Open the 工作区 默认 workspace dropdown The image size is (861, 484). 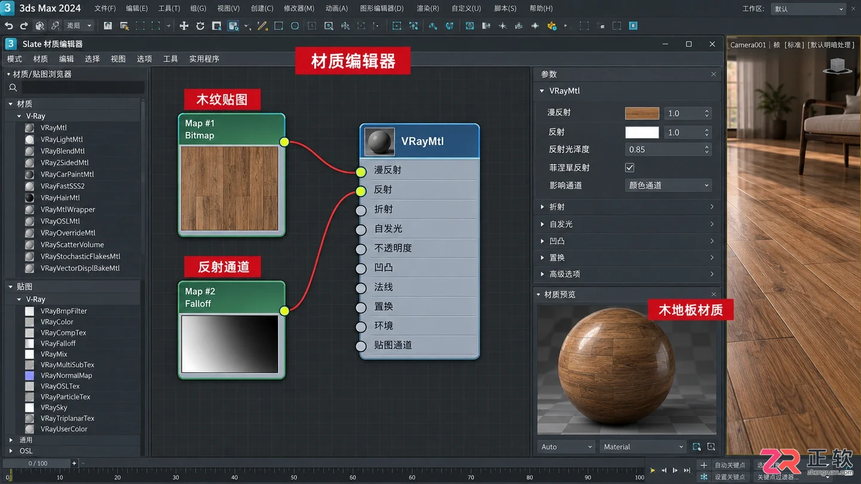click(x=808, y=9)
